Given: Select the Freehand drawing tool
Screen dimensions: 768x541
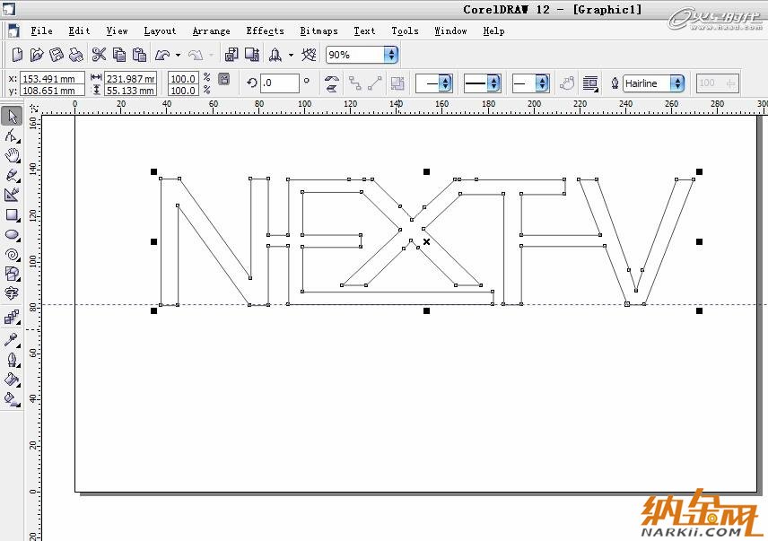Looking at the screenshot, I should tap(12, 175).
